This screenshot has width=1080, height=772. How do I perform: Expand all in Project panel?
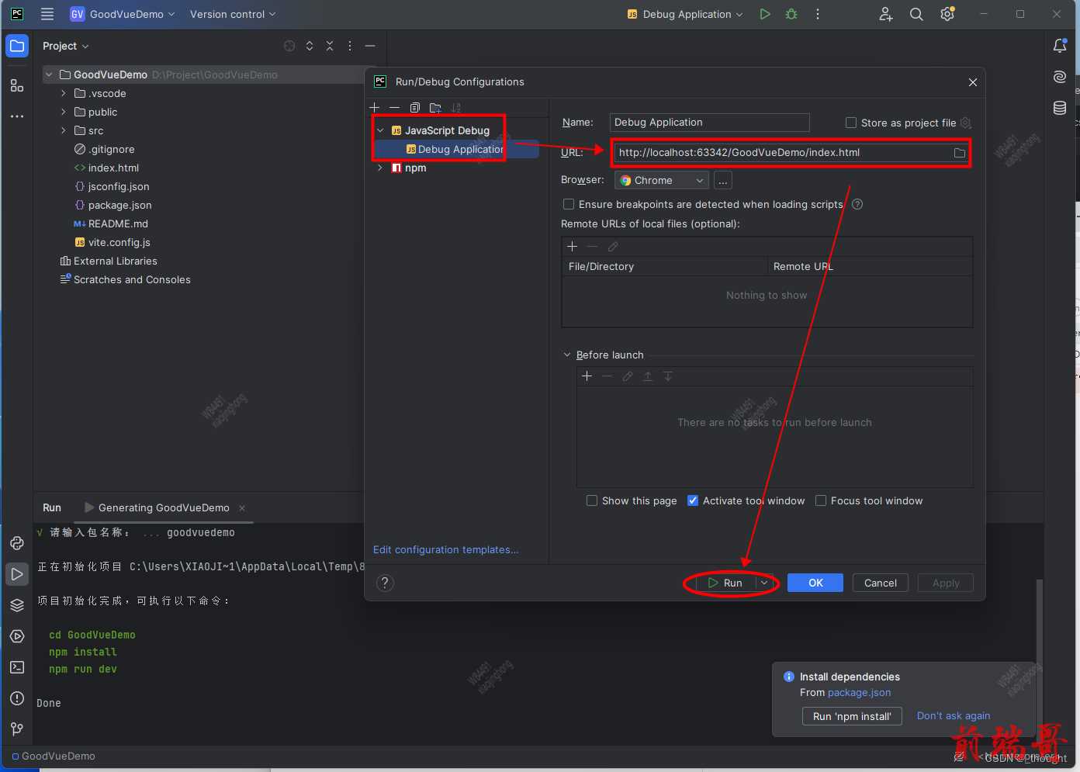[310, 46]
